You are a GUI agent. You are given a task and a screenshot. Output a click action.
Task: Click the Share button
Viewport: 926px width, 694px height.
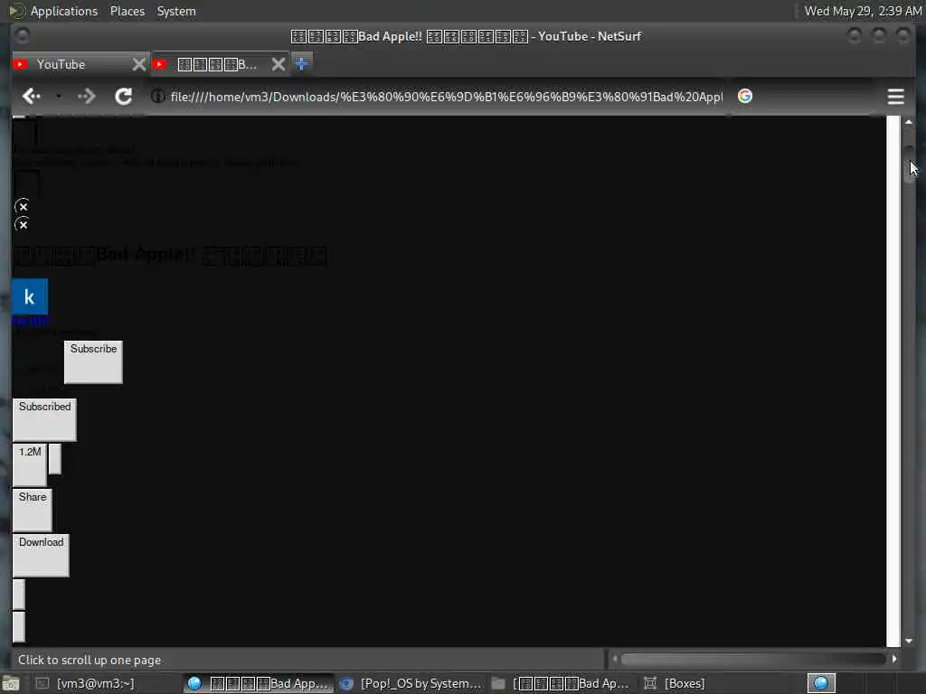[33, 510]
